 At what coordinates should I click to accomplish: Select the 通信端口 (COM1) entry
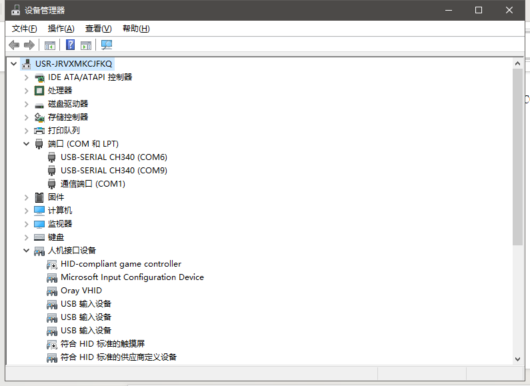point(93,184)
